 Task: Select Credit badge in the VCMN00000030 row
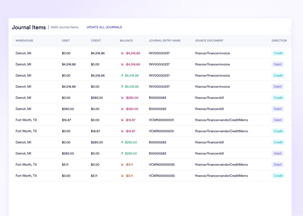[278, 176]
